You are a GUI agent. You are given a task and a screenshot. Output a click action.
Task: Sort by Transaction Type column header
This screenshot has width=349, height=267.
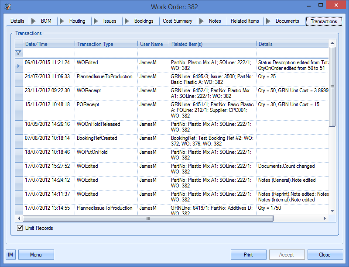(x=106, y=44)
